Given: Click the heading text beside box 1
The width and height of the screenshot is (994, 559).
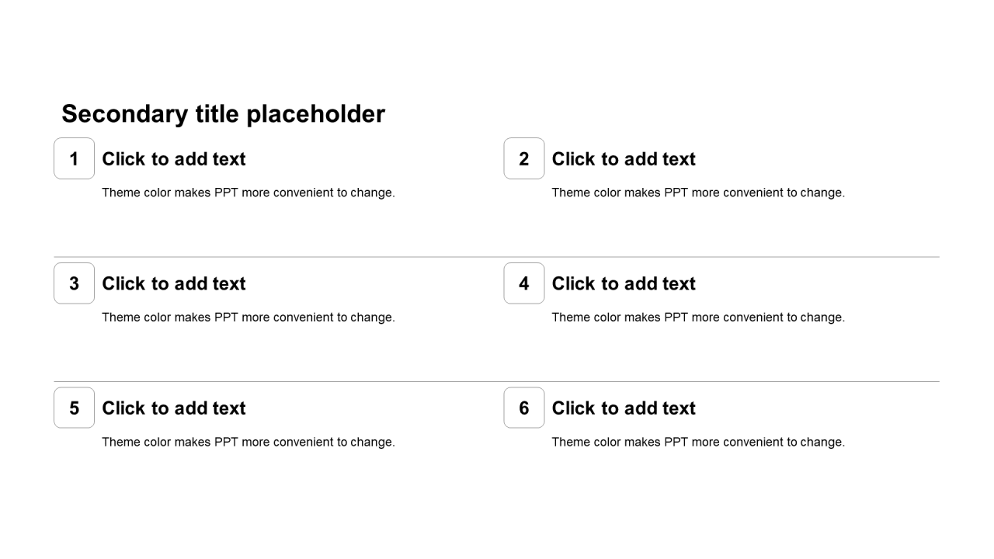Looking at the screenshot, I should point(174,159).
